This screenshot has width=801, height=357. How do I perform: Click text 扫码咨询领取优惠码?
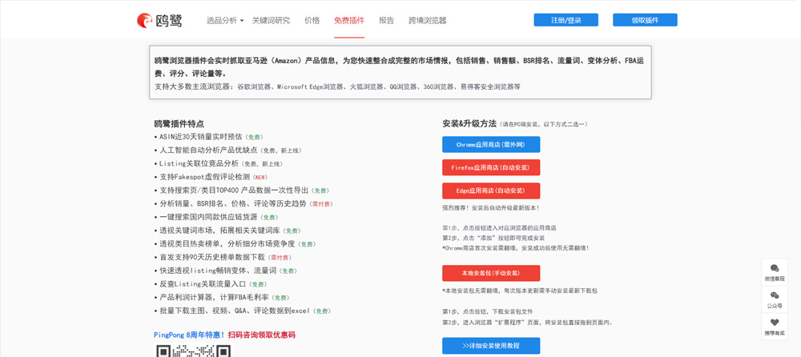pyautogui.click(x=262, y=335)
